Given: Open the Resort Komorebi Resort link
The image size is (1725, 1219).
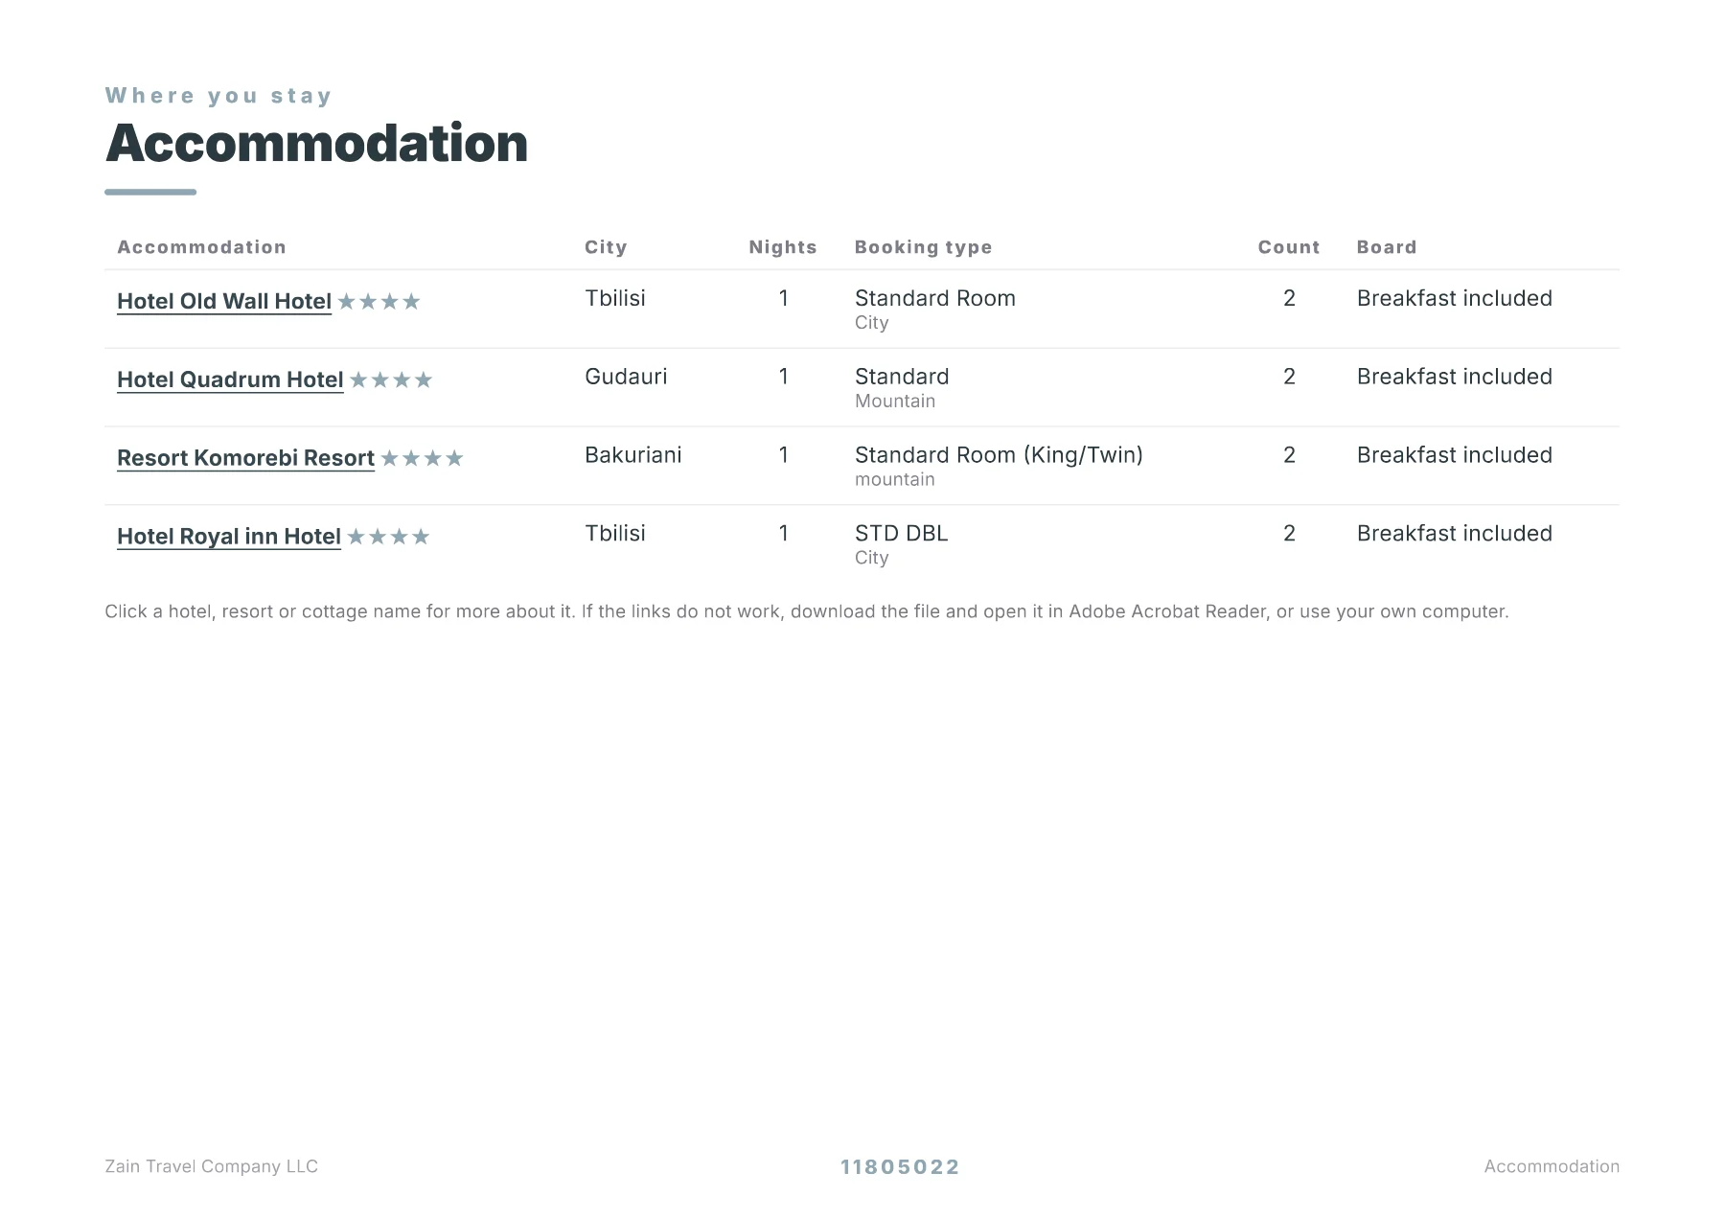Looking at the screenshot, I should click(245, 458).
